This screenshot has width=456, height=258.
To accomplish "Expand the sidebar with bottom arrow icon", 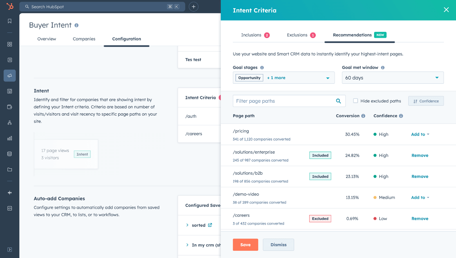I will [10, 249].
